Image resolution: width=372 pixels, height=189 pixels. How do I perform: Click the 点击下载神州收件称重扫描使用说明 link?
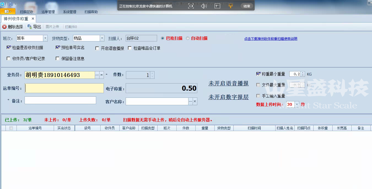(x=271, y=39)
